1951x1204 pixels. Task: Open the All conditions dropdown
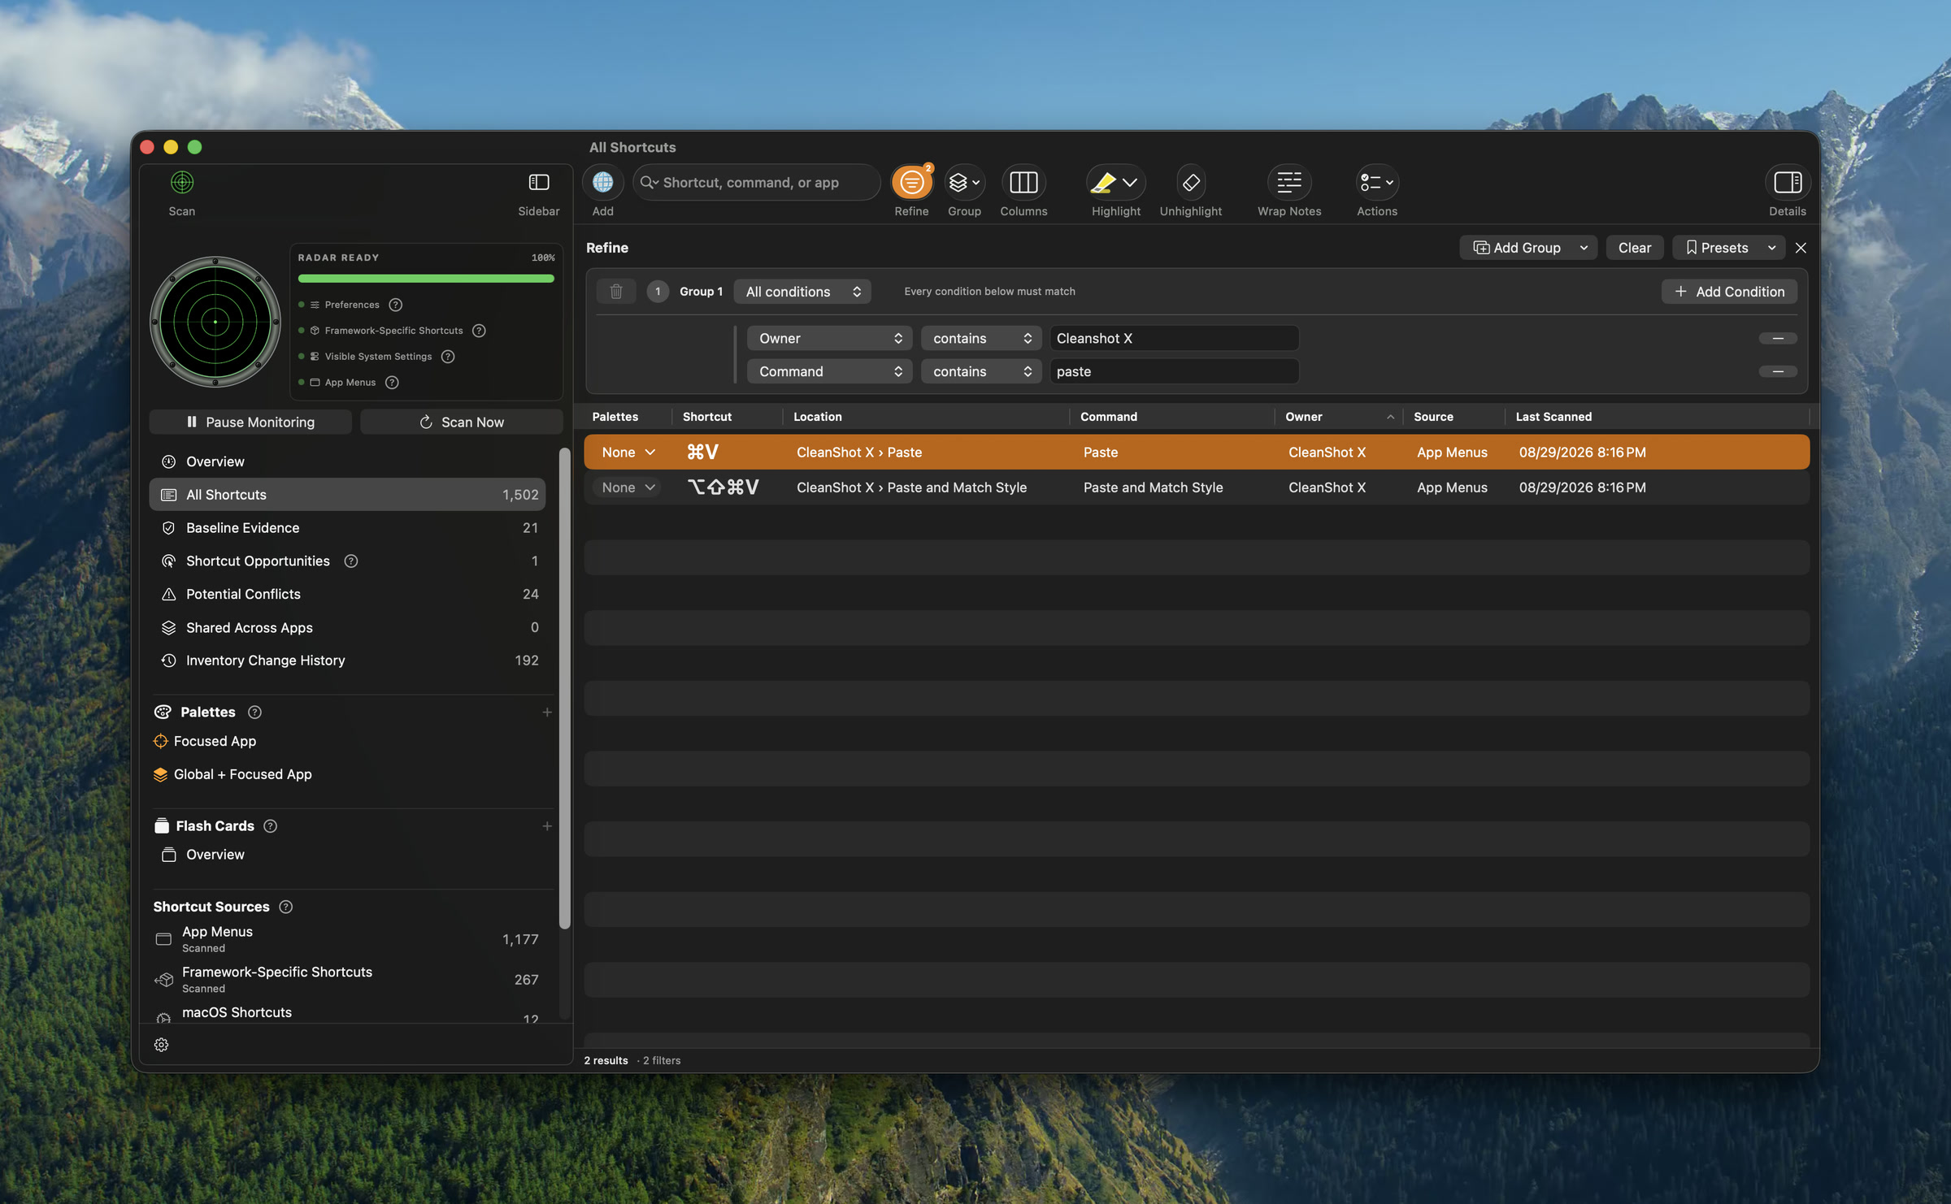click(x=802, y=291)
